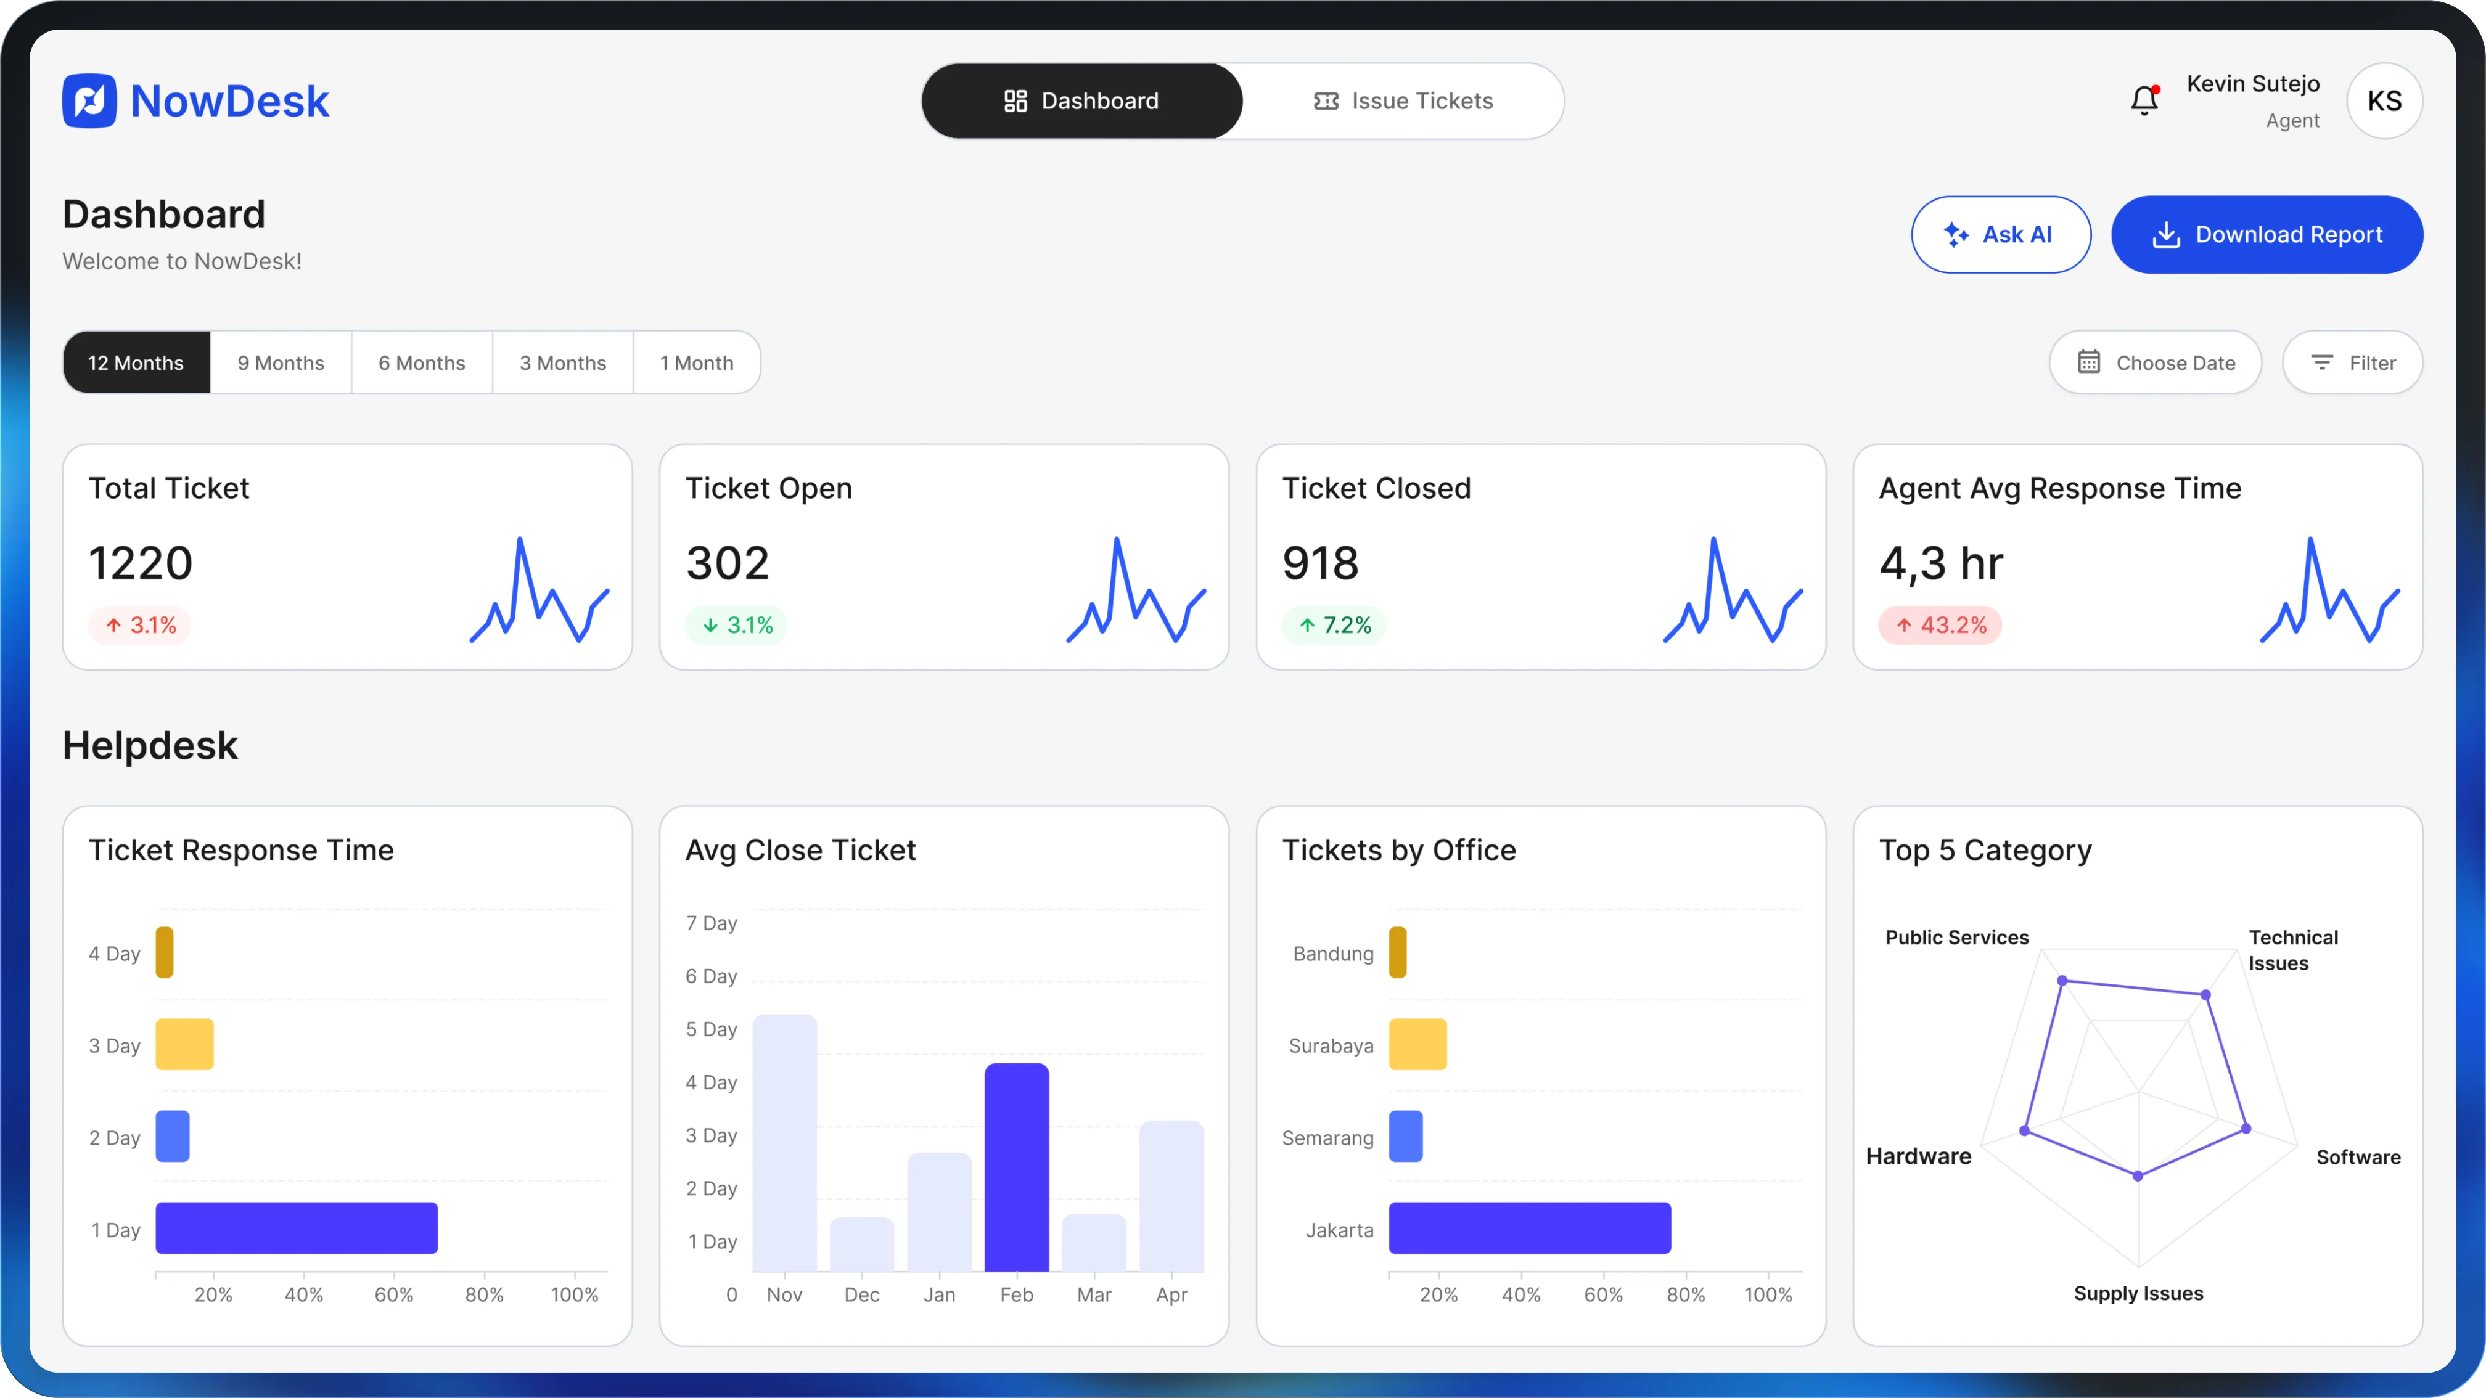Select the 1 Month range
Image resolution: width=2486 pixels, height=1398 pixels.
point(697,363)
